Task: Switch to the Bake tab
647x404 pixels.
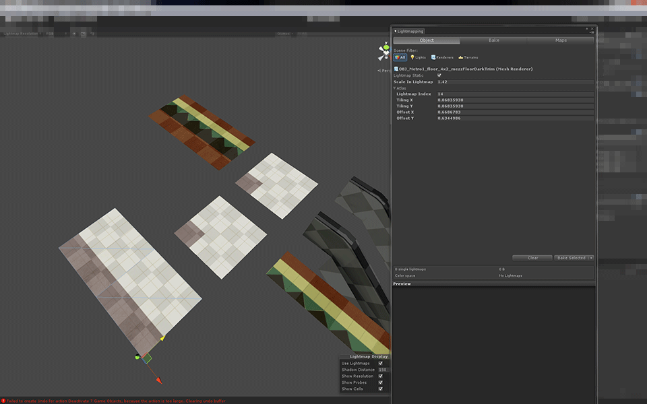Action: (x=494, y=40)
